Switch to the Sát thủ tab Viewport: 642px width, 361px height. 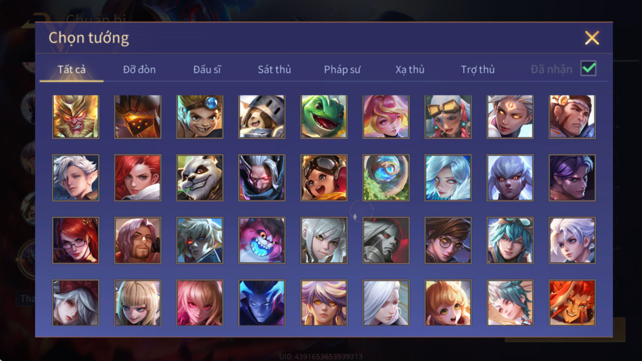[274, 69]
